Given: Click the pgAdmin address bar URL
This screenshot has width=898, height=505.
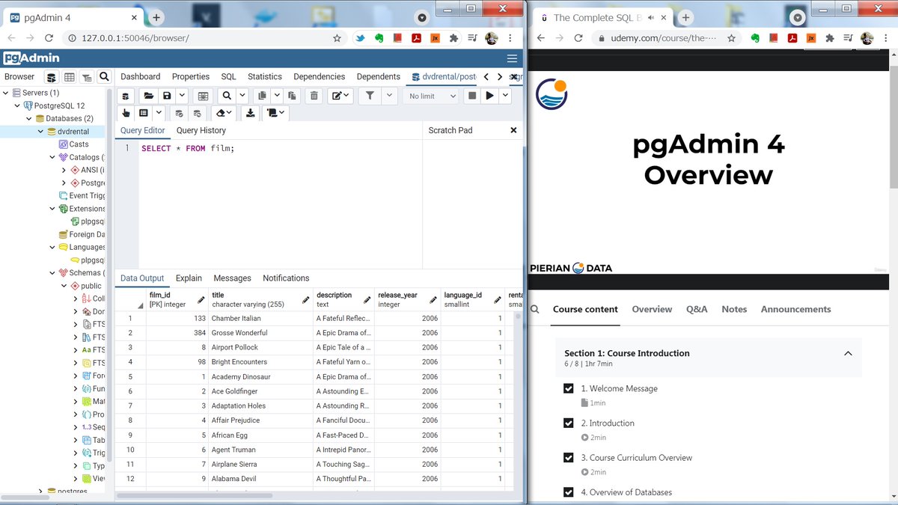Looking at the screenshot, I should pyautogui.click(x=135, y=38).
